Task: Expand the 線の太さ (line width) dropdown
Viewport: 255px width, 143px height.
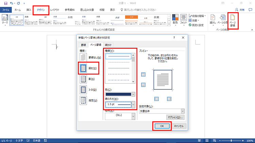Action: click(x=133, y=104)
